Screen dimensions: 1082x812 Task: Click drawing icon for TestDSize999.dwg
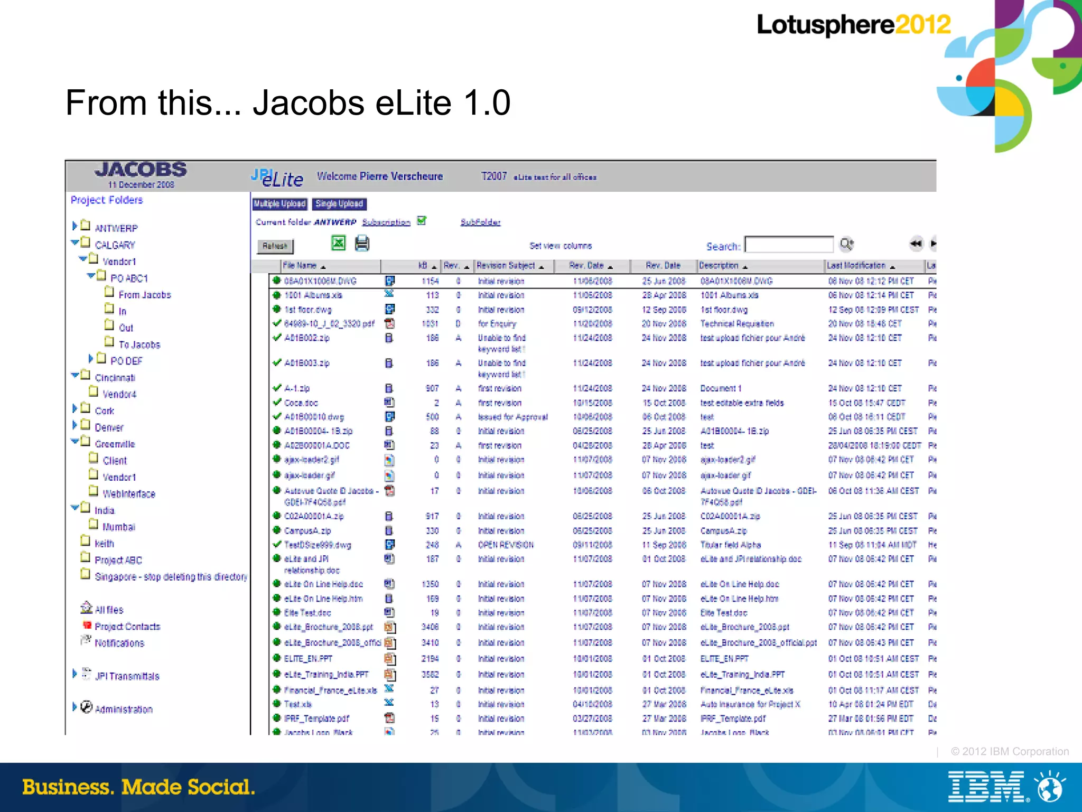389,544
